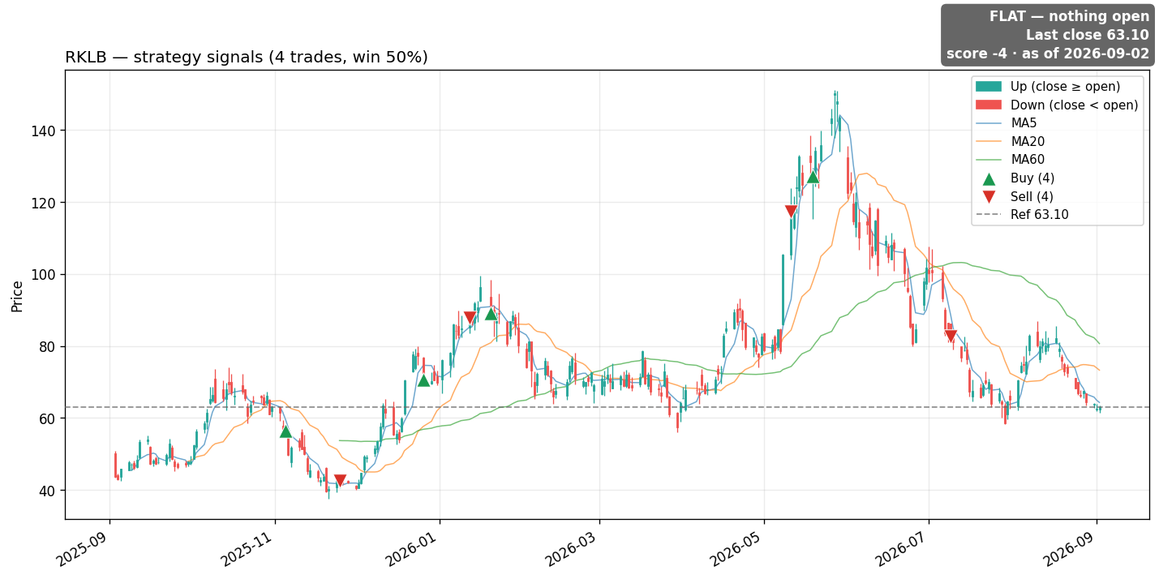This screenshot has height=579, width=1159.
Task: Click the red Sell marker near price 42
Action: (340, 481)
